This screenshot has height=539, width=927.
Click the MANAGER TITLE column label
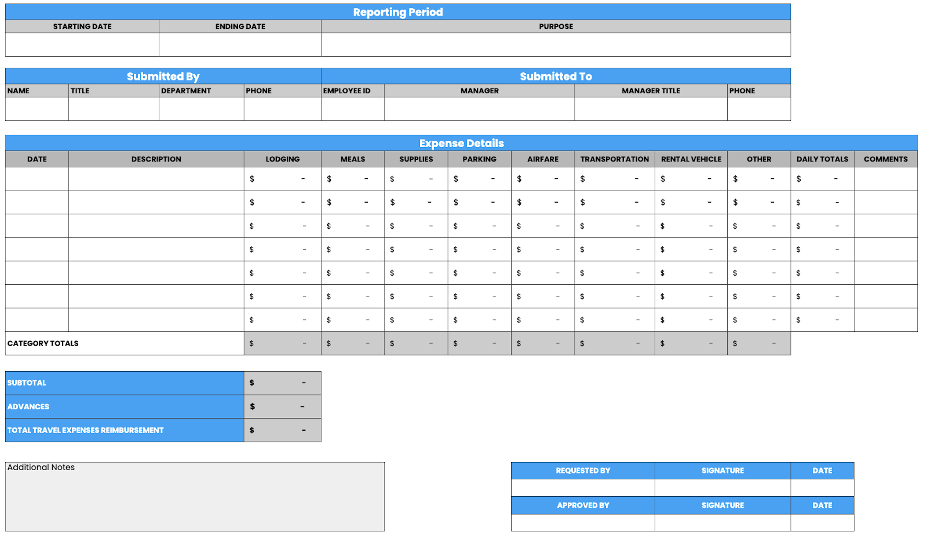(651, 91)
